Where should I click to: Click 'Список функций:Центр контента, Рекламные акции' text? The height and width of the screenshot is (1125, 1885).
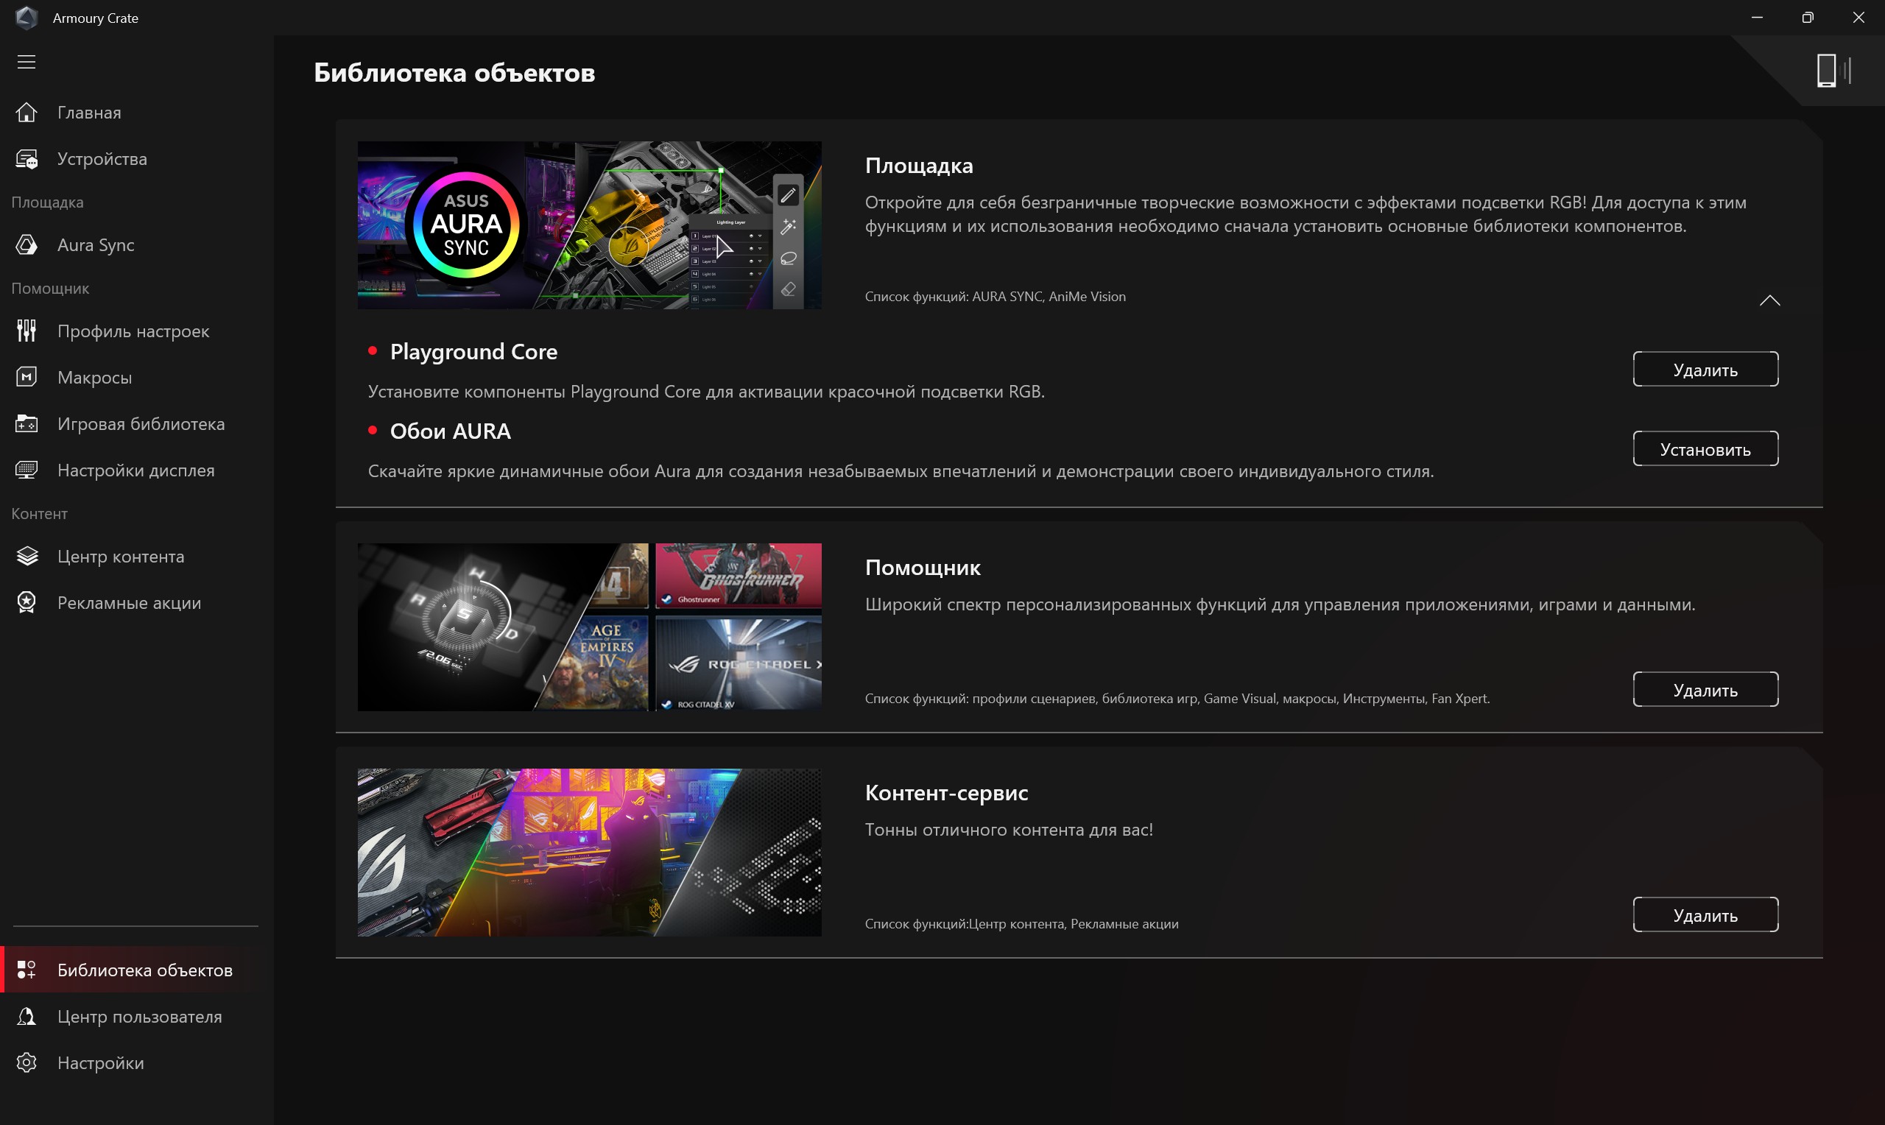tap(1022, 924)
